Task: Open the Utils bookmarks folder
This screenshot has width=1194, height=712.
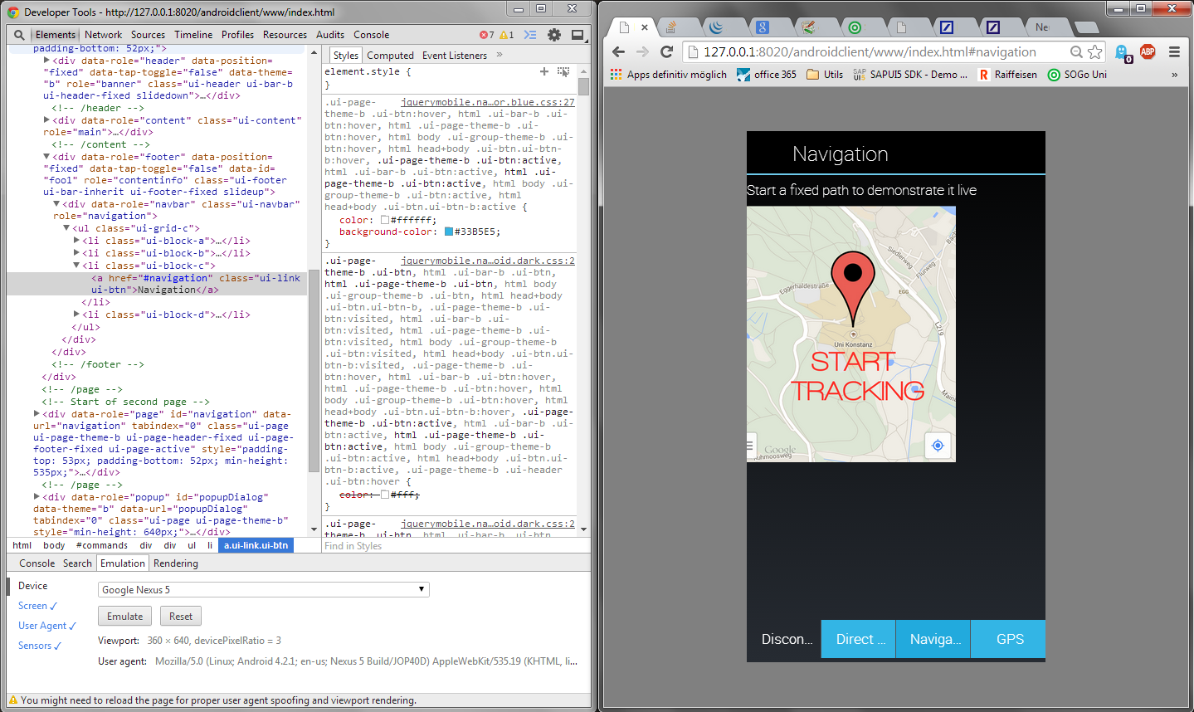Action: (x=825, y=75)
